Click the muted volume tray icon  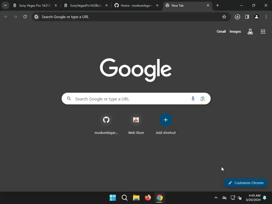[x=240, y=198]
